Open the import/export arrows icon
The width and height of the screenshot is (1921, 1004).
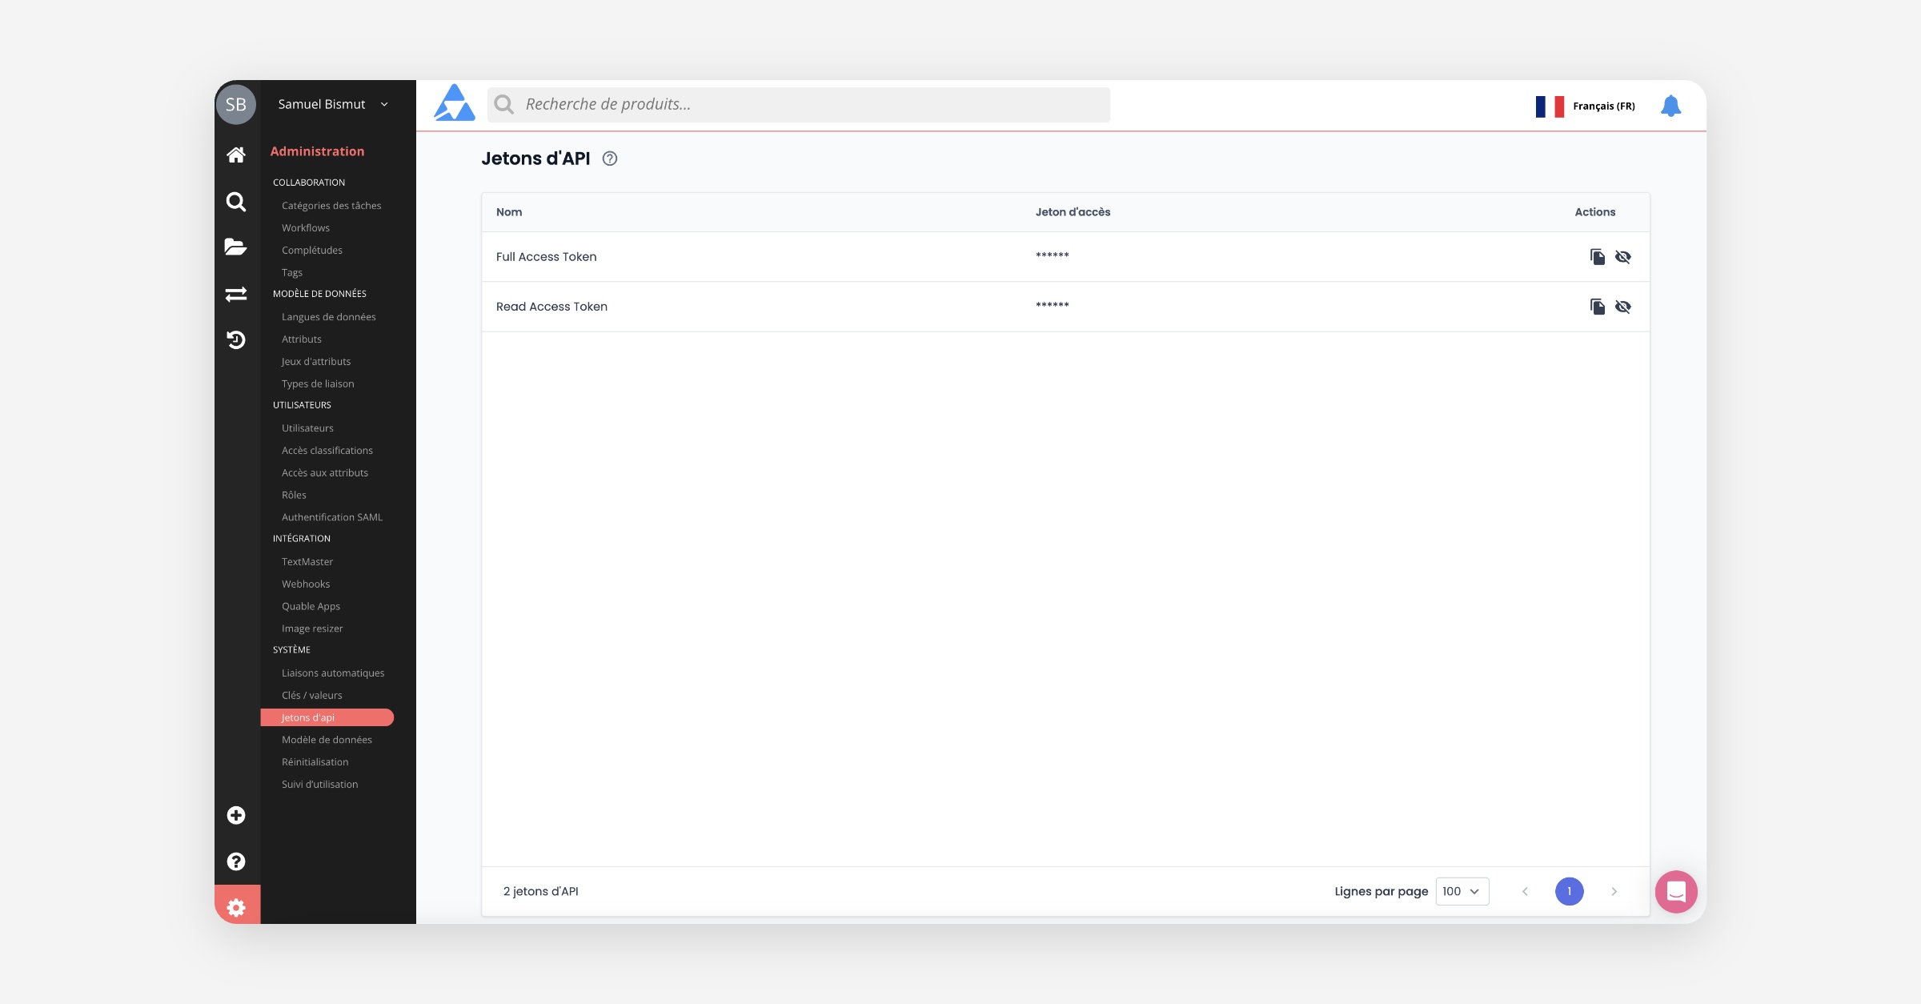235,294
